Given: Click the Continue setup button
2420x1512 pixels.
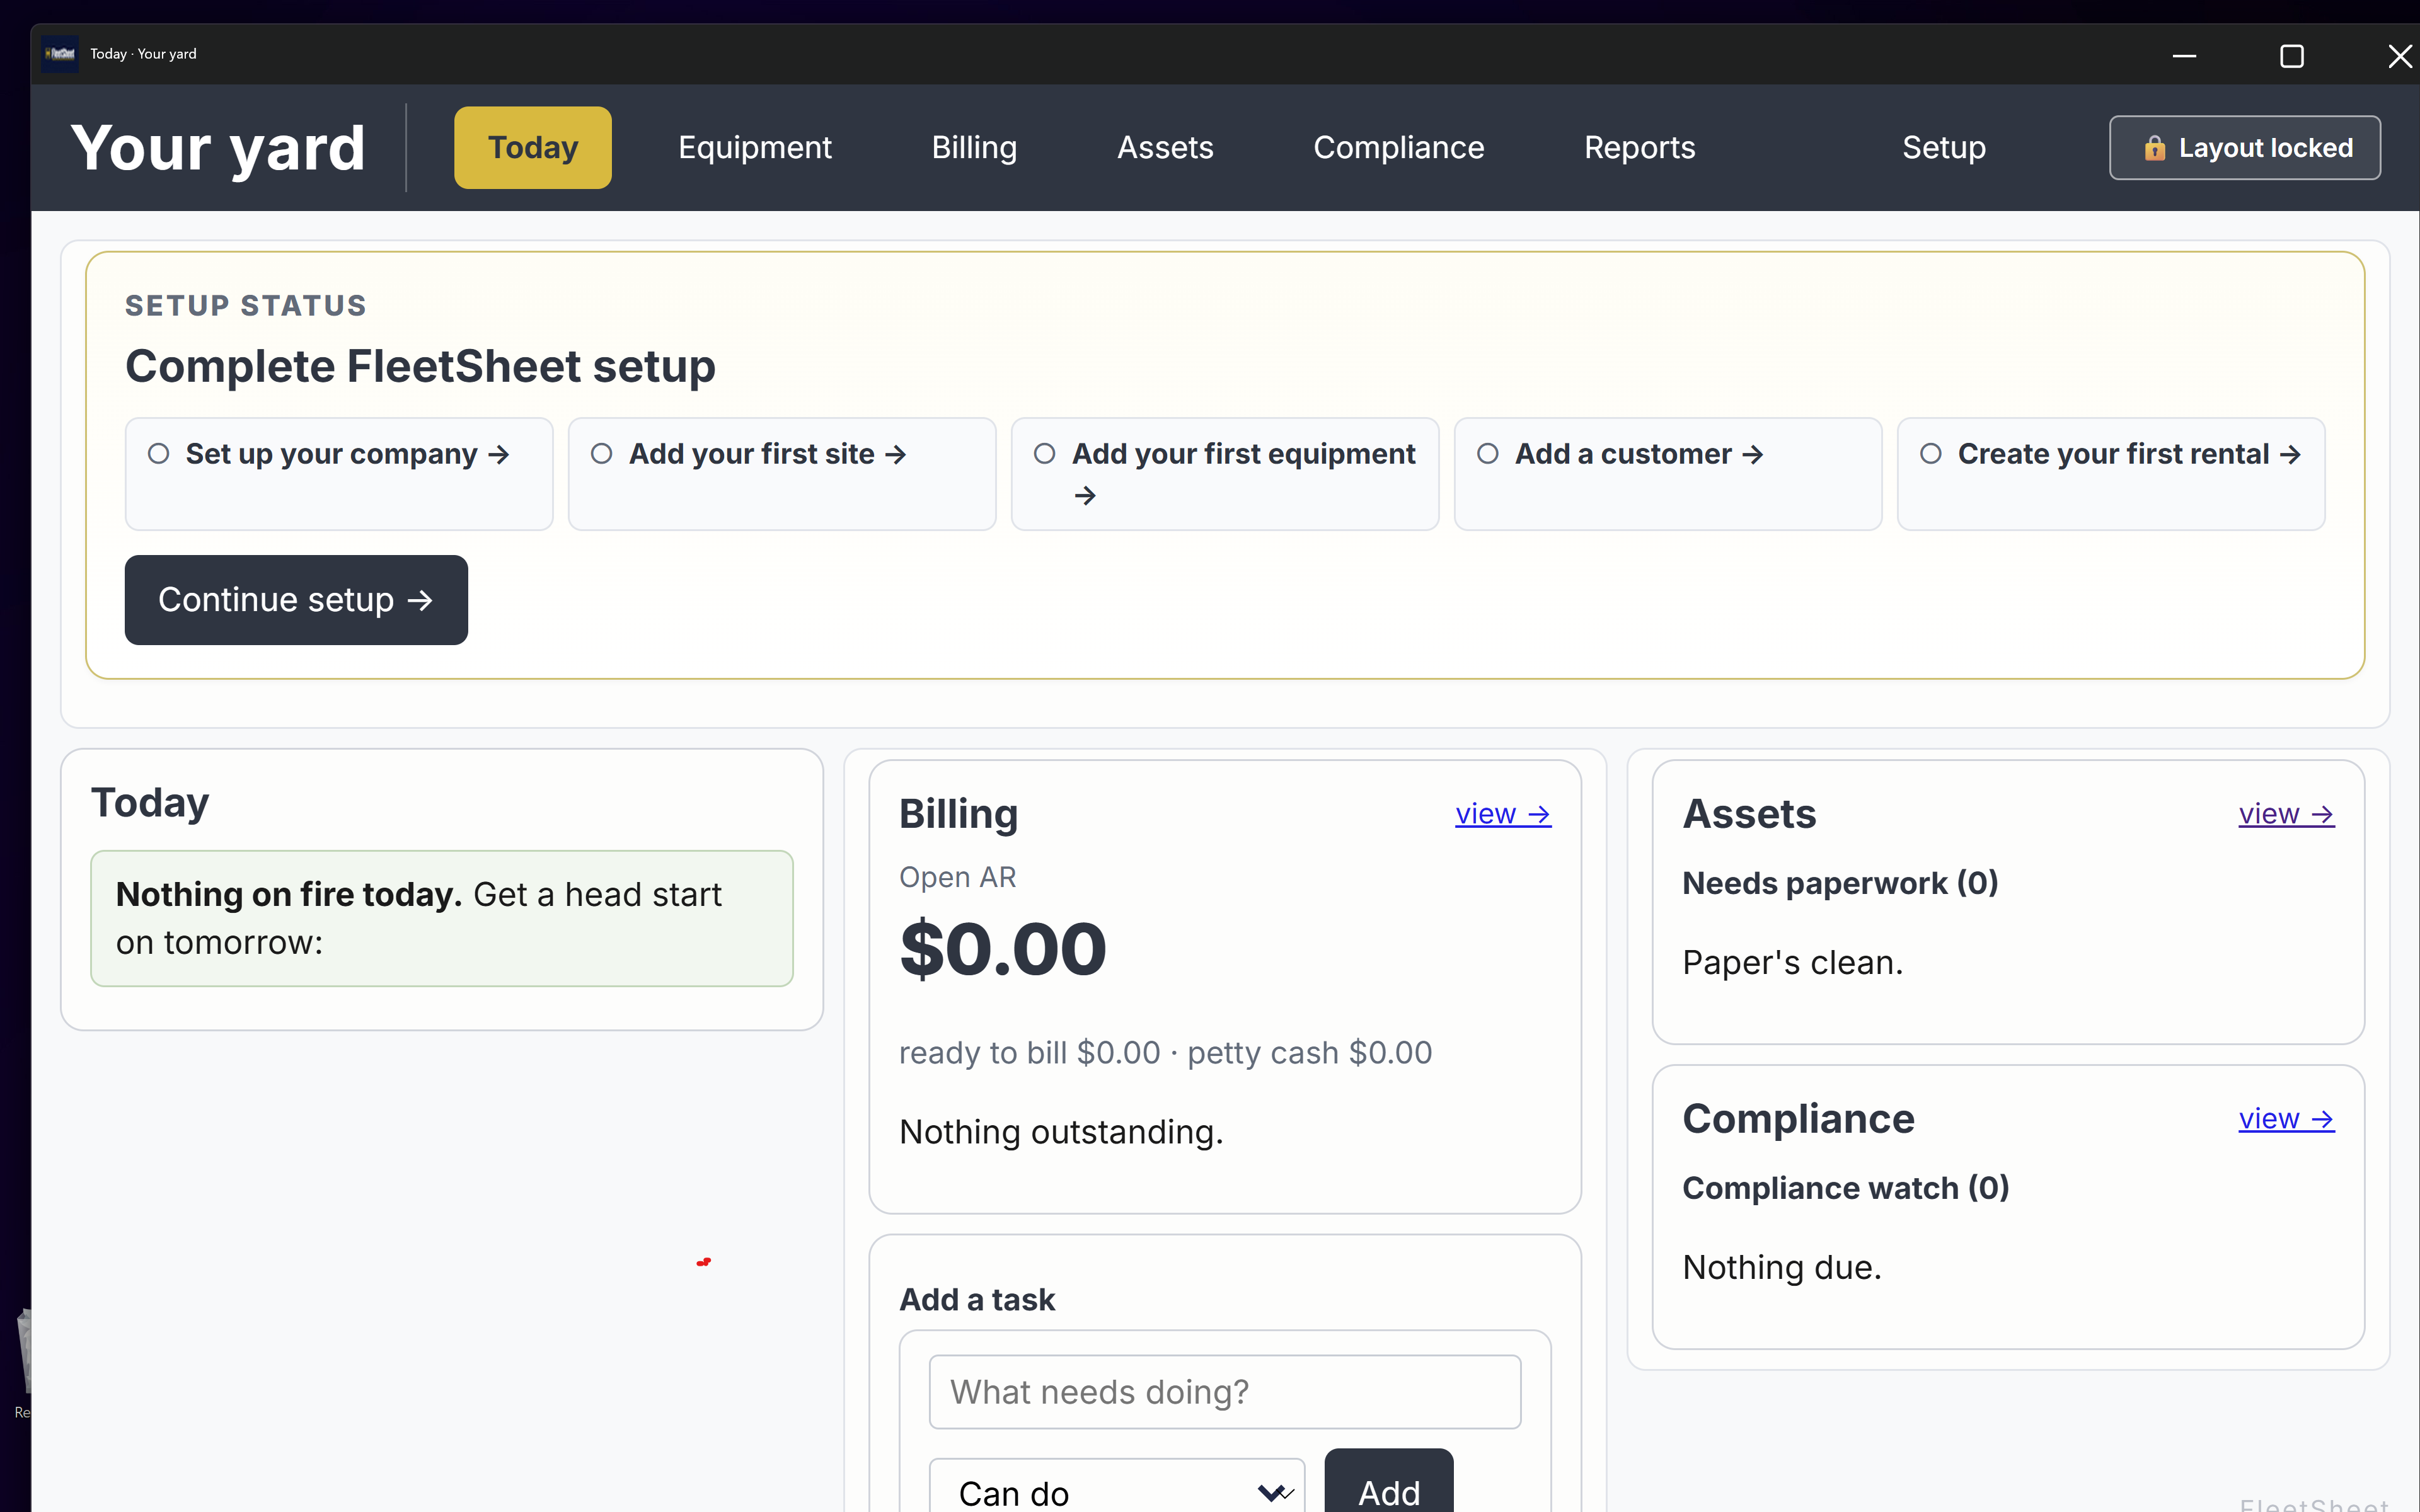Looking at the screenshot, I should click(x=296, y=600).
